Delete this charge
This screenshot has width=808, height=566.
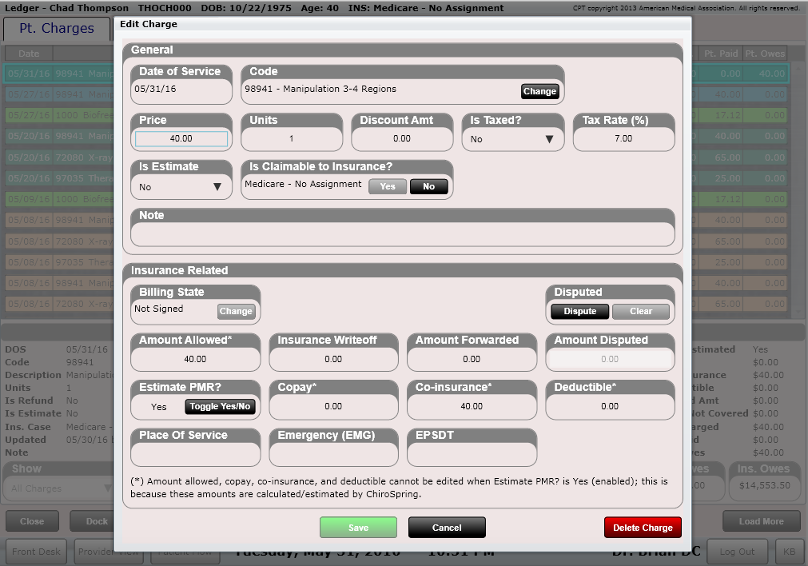click(643, 528)
